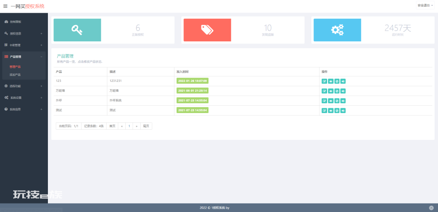Click the edit icon in 外呼 row
The width and height of the screenshot is (438, 212).
pos(324,101)
